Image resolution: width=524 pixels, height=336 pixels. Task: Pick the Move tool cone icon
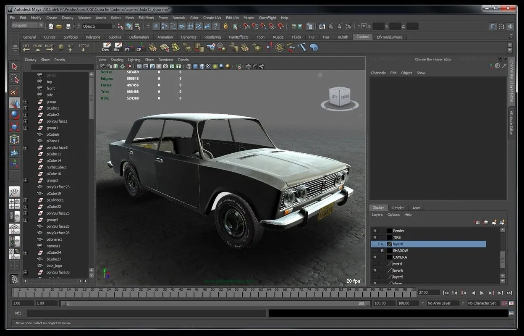(x=15, y=103)
